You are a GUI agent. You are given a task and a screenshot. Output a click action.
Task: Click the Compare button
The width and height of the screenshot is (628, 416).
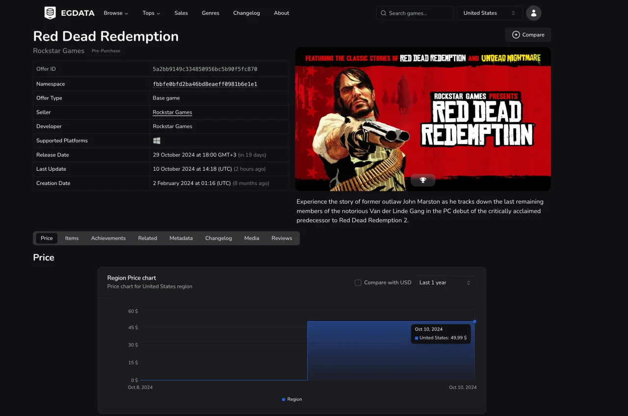[x=528, y=35]
